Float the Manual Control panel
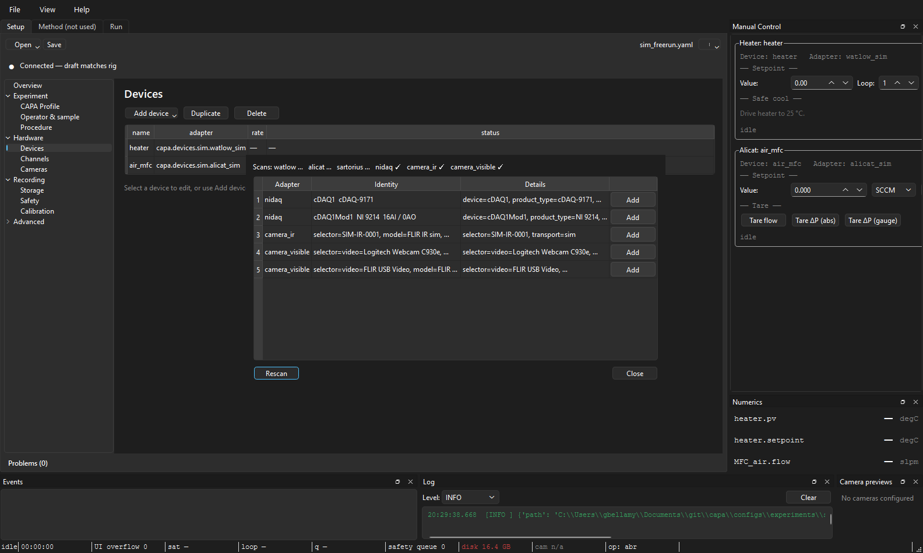The height and width of the screenshot is (553, 923). pos(903,27)
